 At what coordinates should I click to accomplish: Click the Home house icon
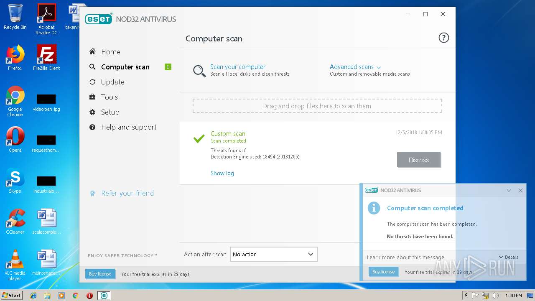pos(92,52)
